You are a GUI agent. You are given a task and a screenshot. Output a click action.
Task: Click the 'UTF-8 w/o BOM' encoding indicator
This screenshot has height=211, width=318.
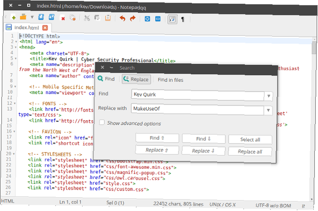click(273, 206)
